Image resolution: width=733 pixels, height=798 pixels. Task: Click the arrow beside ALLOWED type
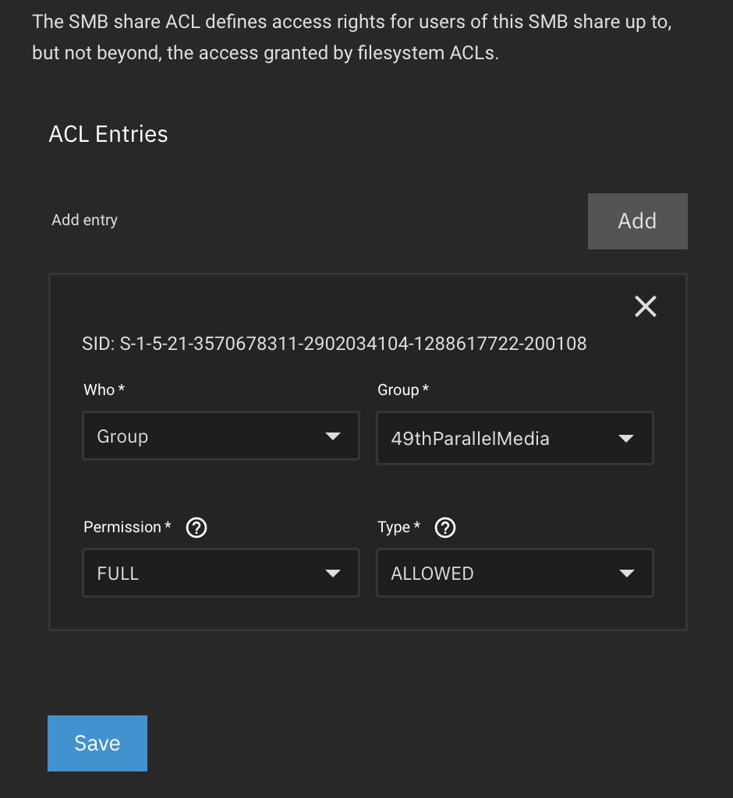625,574
